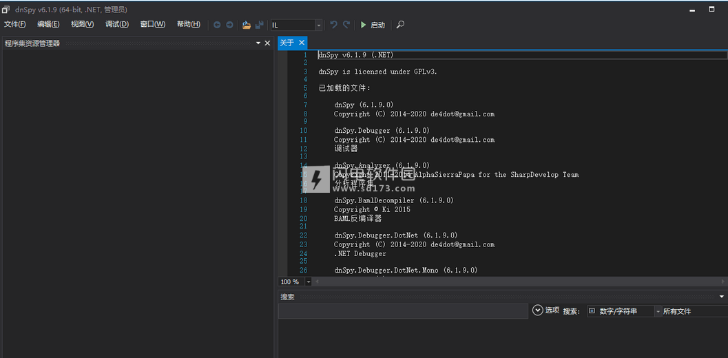728x358 pixels.
Task: Click the open file folder icon
Action: [x=247, y=25]
